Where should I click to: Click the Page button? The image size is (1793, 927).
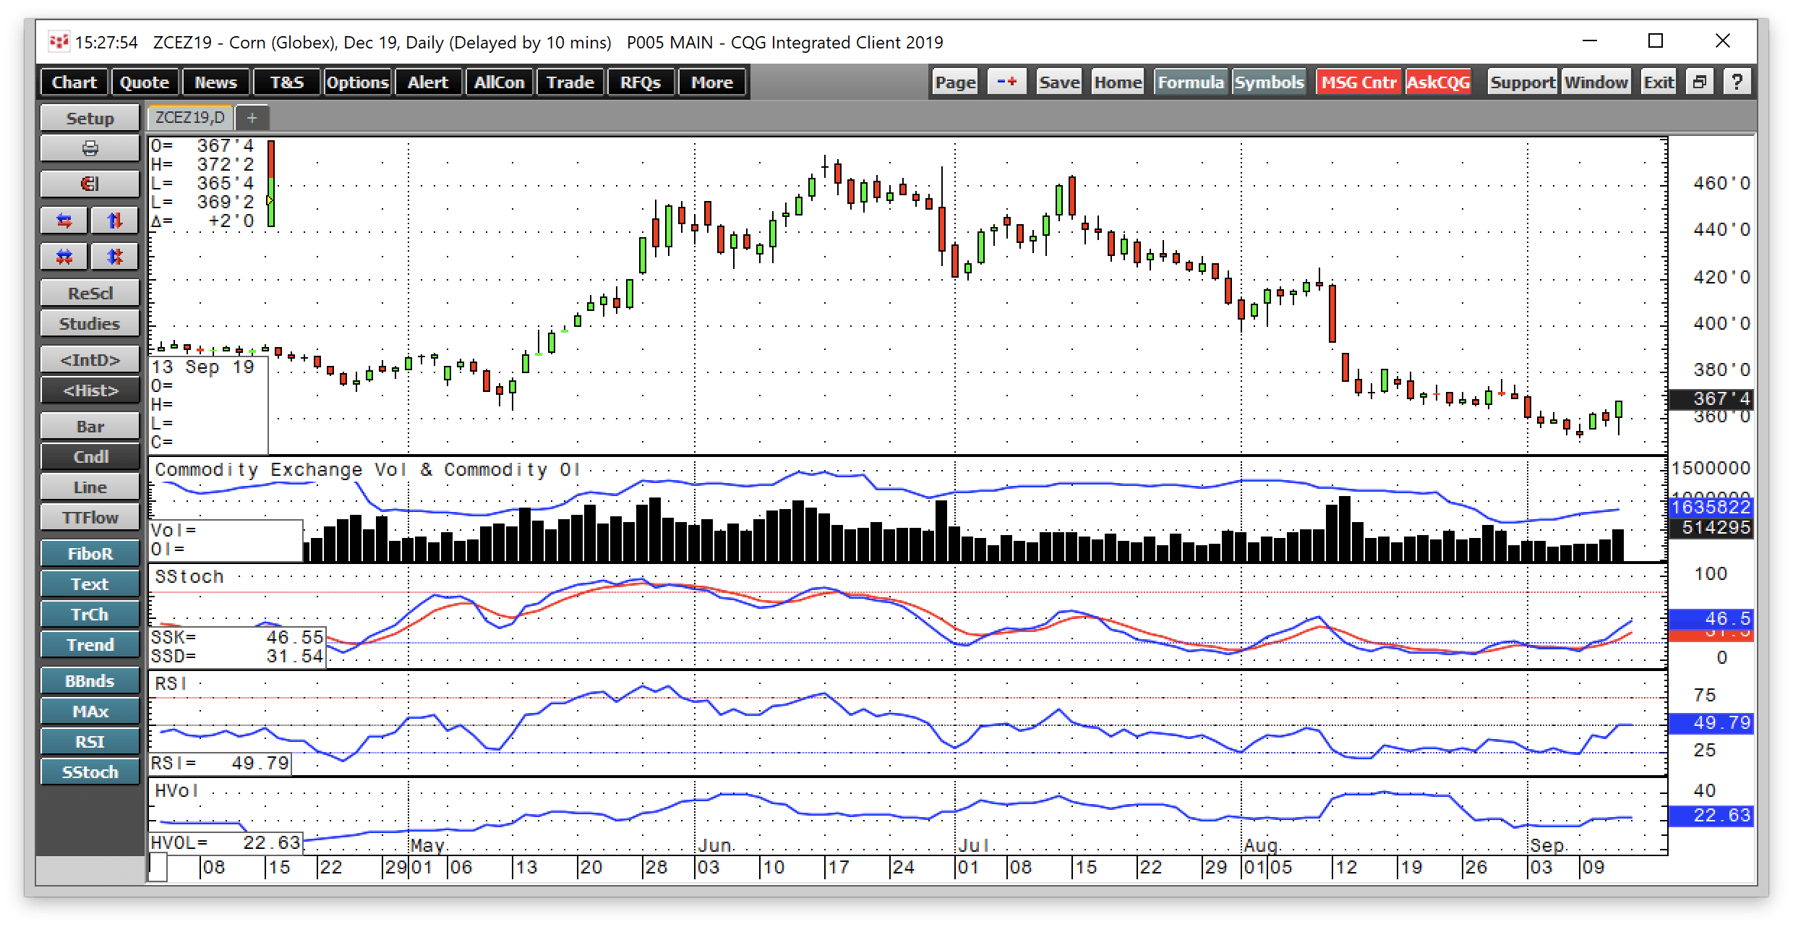coord(955,82)
